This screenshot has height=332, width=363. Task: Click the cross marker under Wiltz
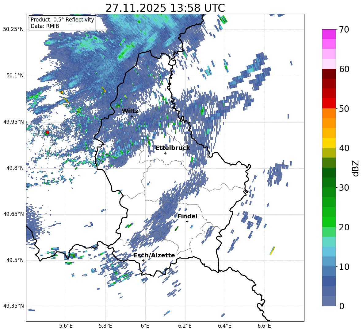[132, 116]
